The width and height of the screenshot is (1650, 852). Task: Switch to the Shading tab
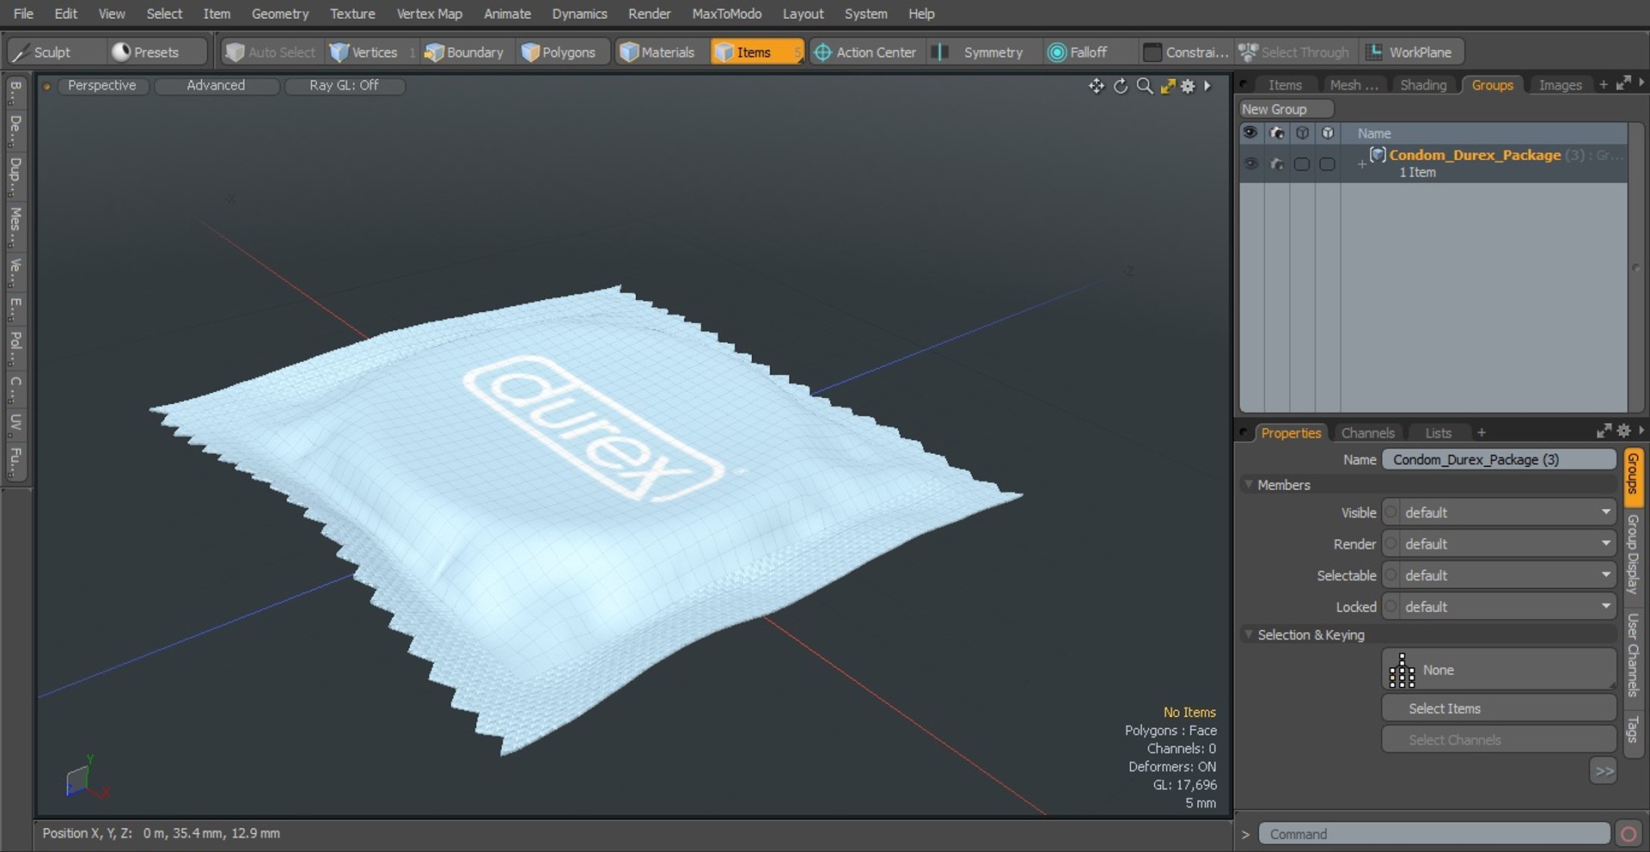pyautogui.click(x=1423, y=85)
